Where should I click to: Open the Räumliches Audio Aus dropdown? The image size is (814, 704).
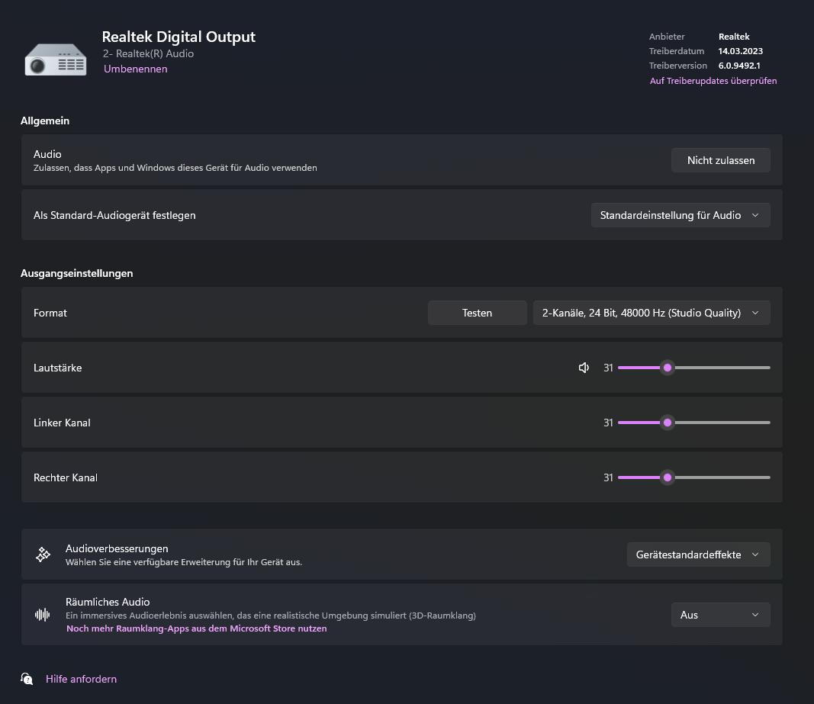click(721, 616)
